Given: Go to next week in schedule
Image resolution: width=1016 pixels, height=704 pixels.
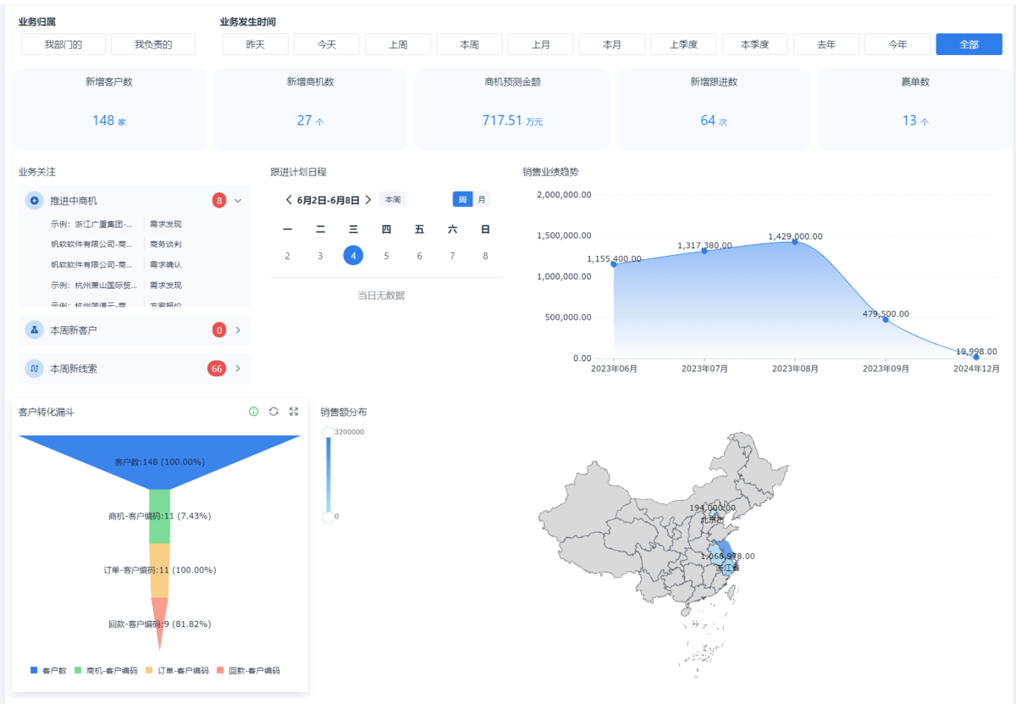Looking at the screenshot, I should tap(368, 200).
